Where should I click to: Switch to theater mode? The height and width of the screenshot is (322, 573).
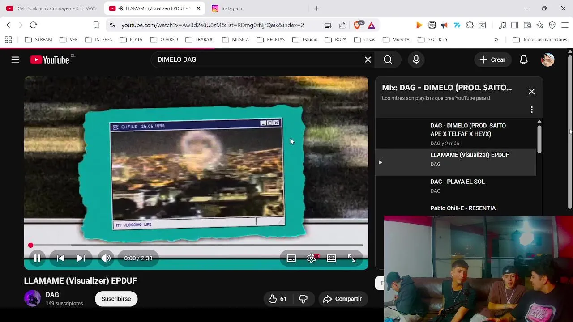(332, 258)
